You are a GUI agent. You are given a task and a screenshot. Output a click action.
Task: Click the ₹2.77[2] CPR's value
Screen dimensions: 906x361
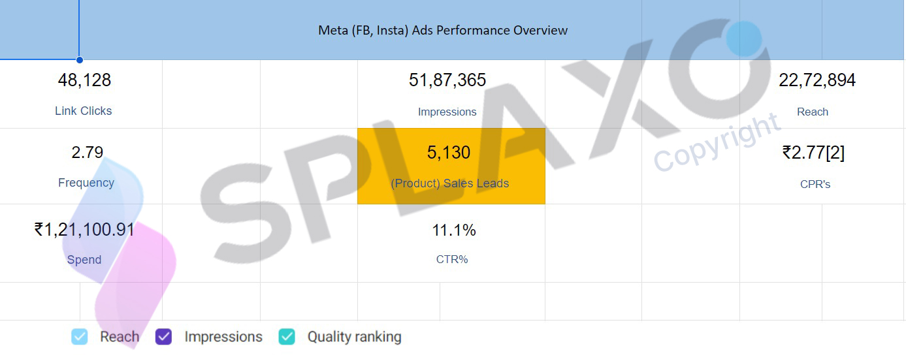(813, 153)
